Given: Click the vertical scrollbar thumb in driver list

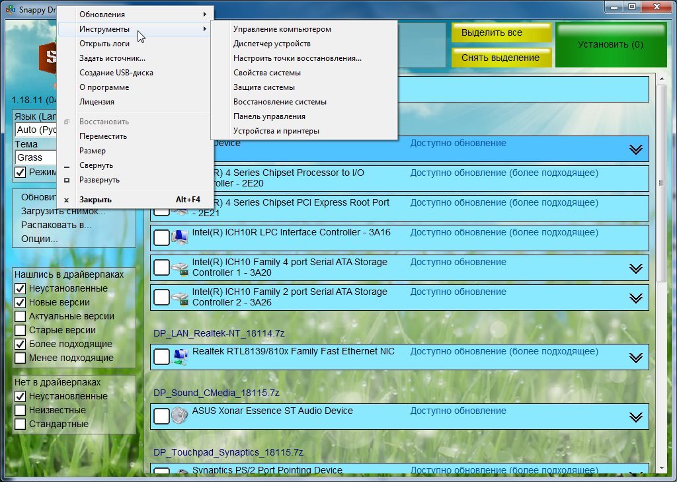Looking at the screenshot, I should tap(660, 179).
